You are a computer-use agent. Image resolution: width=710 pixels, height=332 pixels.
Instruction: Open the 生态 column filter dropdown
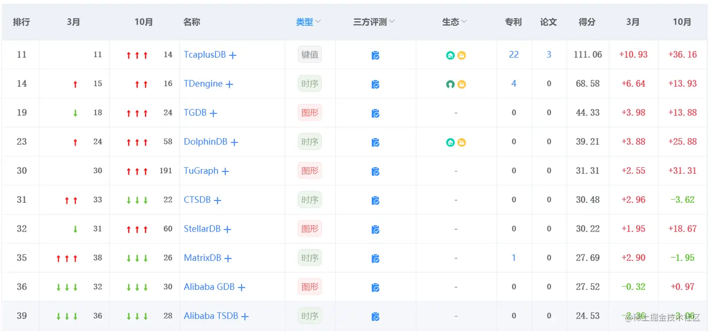[x=464, y=22]
